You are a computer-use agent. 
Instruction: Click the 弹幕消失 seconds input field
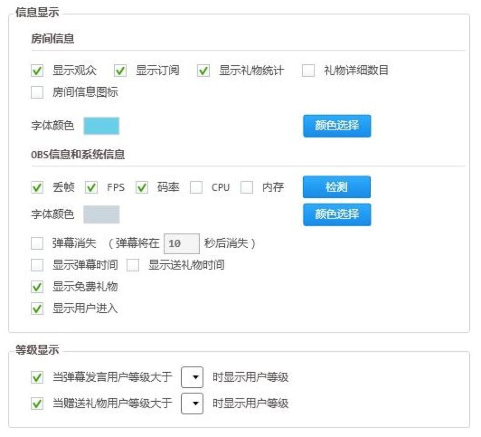181,244
